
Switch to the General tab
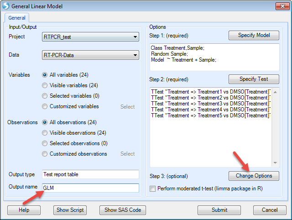[17, 18]
